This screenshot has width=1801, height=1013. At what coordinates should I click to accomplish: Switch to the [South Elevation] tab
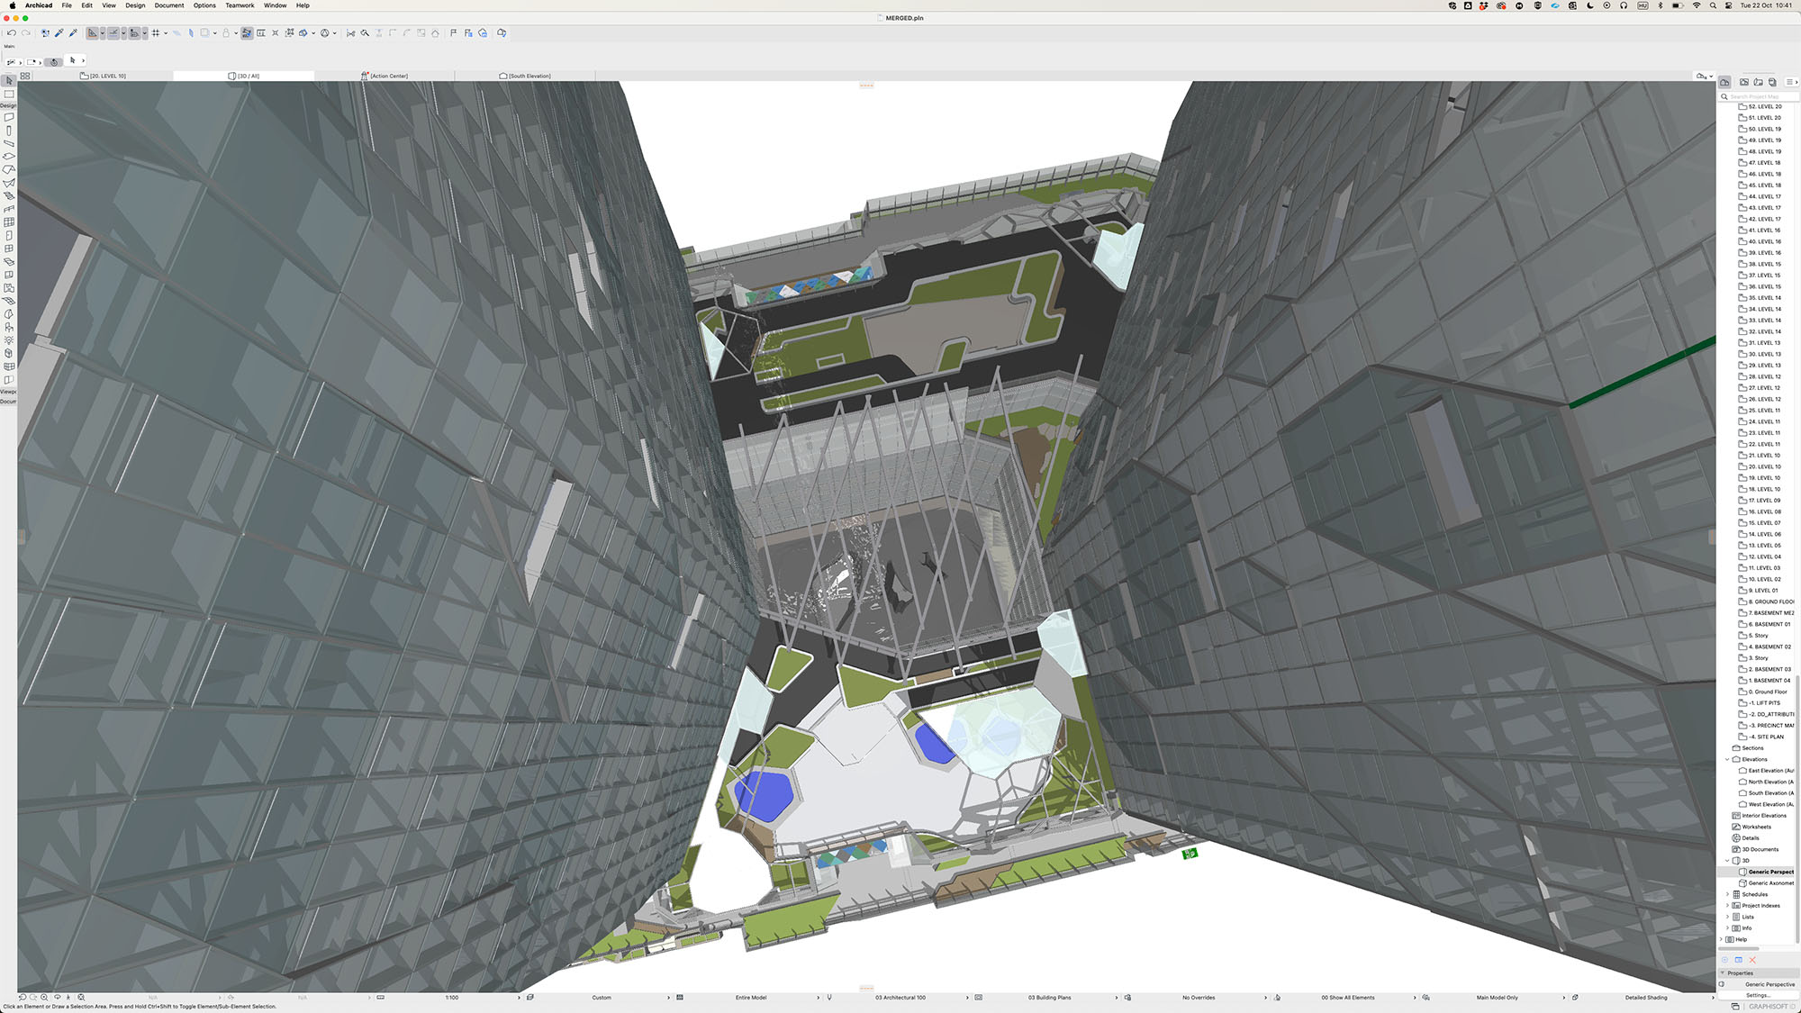525,76
